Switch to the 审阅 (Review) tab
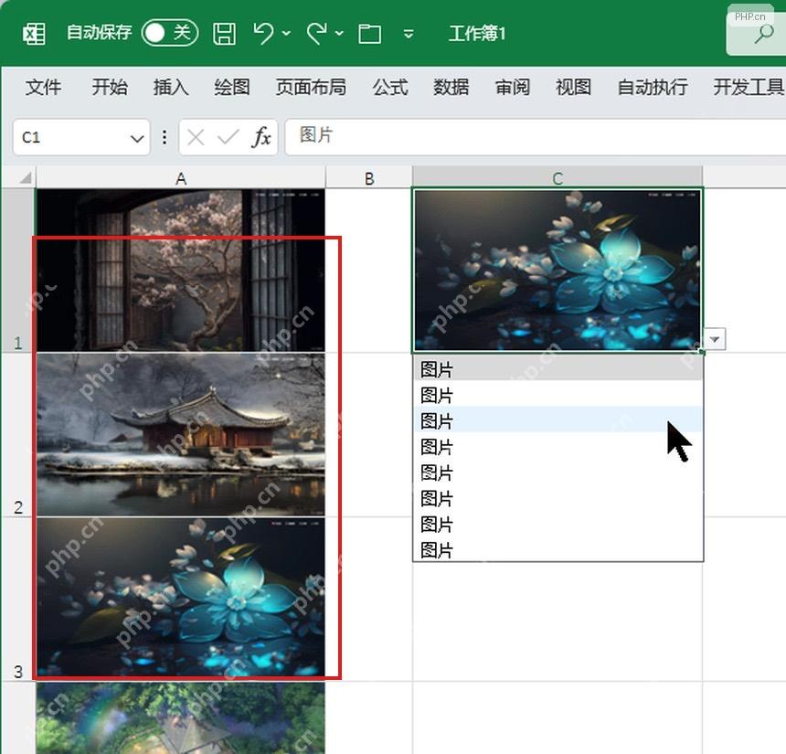786x754 pixels. point(513,87)
